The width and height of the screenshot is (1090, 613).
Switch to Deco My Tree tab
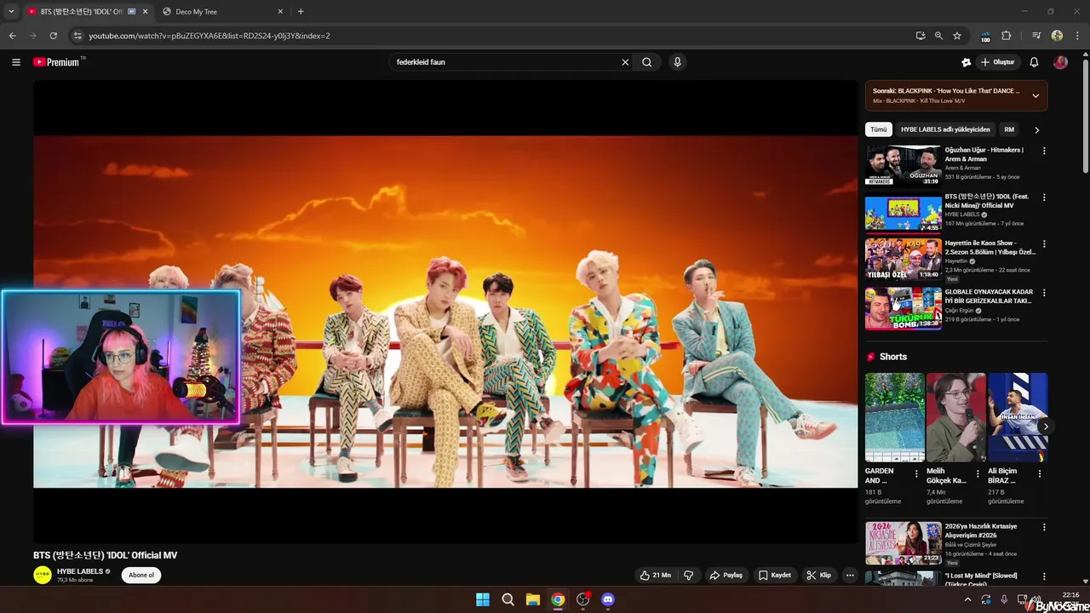pos(221,12)
